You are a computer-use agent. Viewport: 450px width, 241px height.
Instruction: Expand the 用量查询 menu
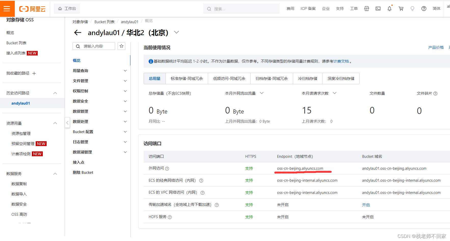click(125, 71)
